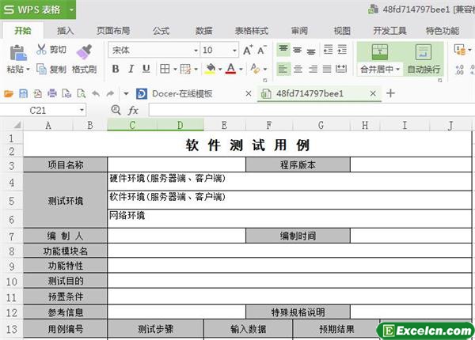Toggle center text horizontally
475x340 pixels.
298,69
